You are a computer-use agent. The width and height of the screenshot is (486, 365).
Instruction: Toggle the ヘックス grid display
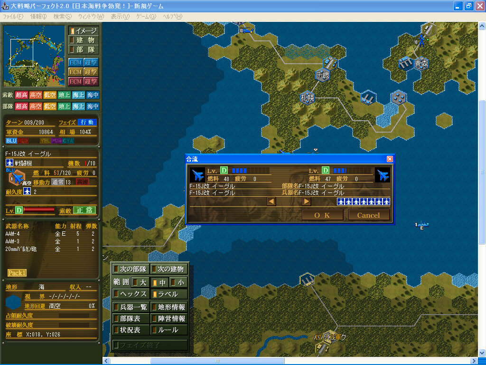[131, 294]
